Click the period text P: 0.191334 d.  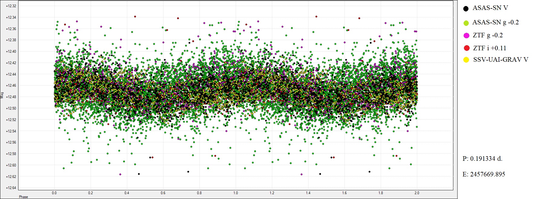pos(482,159)
